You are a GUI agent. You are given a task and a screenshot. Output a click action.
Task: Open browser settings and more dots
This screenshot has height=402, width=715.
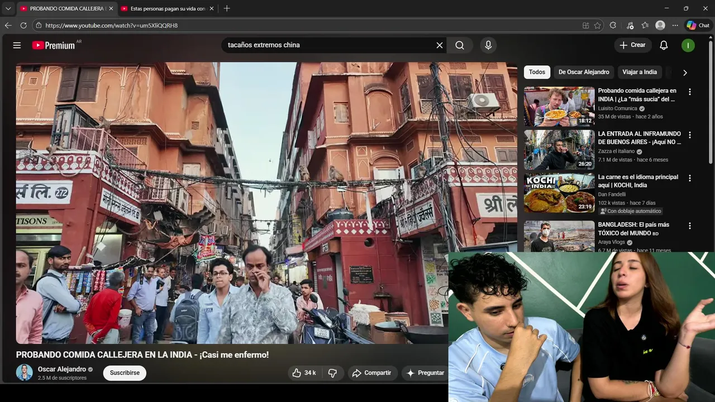(675, 25)
